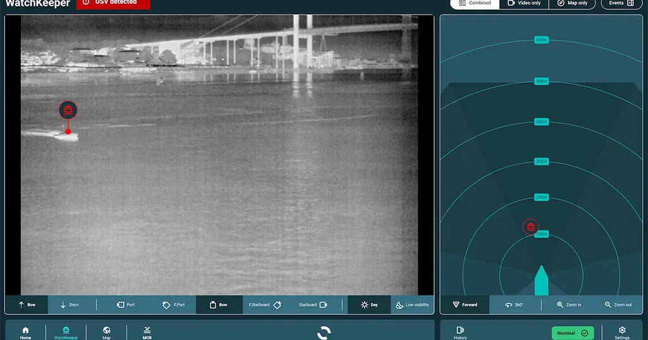Activate the MOB man overboard button
Image resolution: width=648 pixels, height=340 pixels.
(147, 332)
